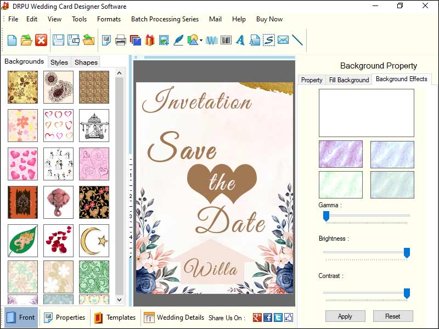The height and width of the screenshot is (329, 439).
Task: Adjust the Contrast slider handle
Action: point(407,293)
